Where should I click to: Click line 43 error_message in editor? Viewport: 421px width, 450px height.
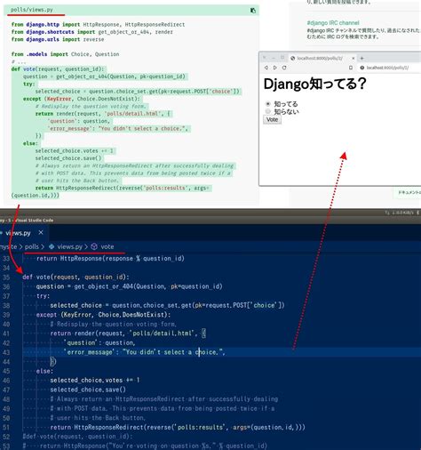(x=145, y=352)
